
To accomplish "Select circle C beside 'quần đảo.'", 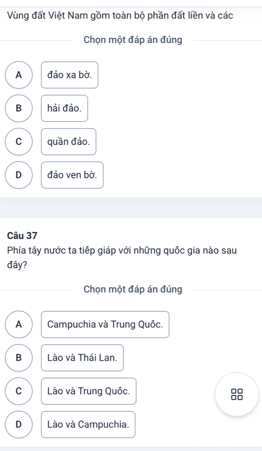I will click(18, 142).
